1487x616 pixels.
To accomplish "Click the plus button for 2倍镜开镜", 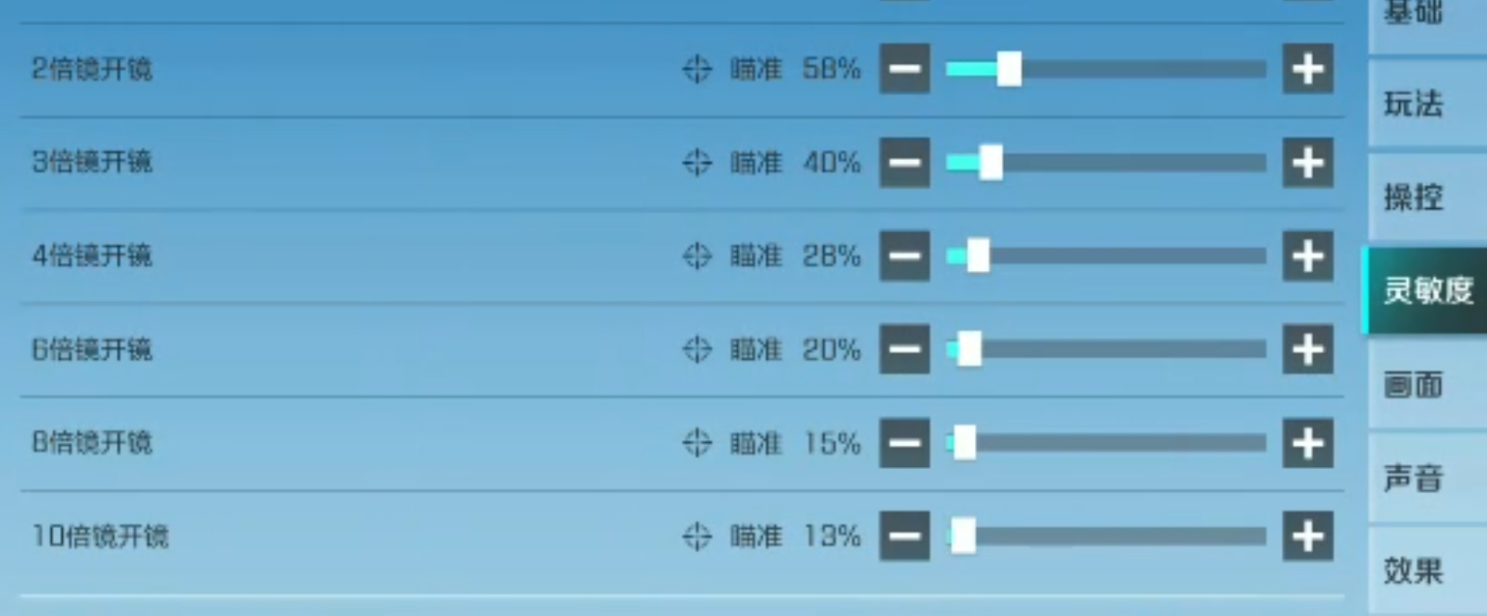I will [1307, 68].
